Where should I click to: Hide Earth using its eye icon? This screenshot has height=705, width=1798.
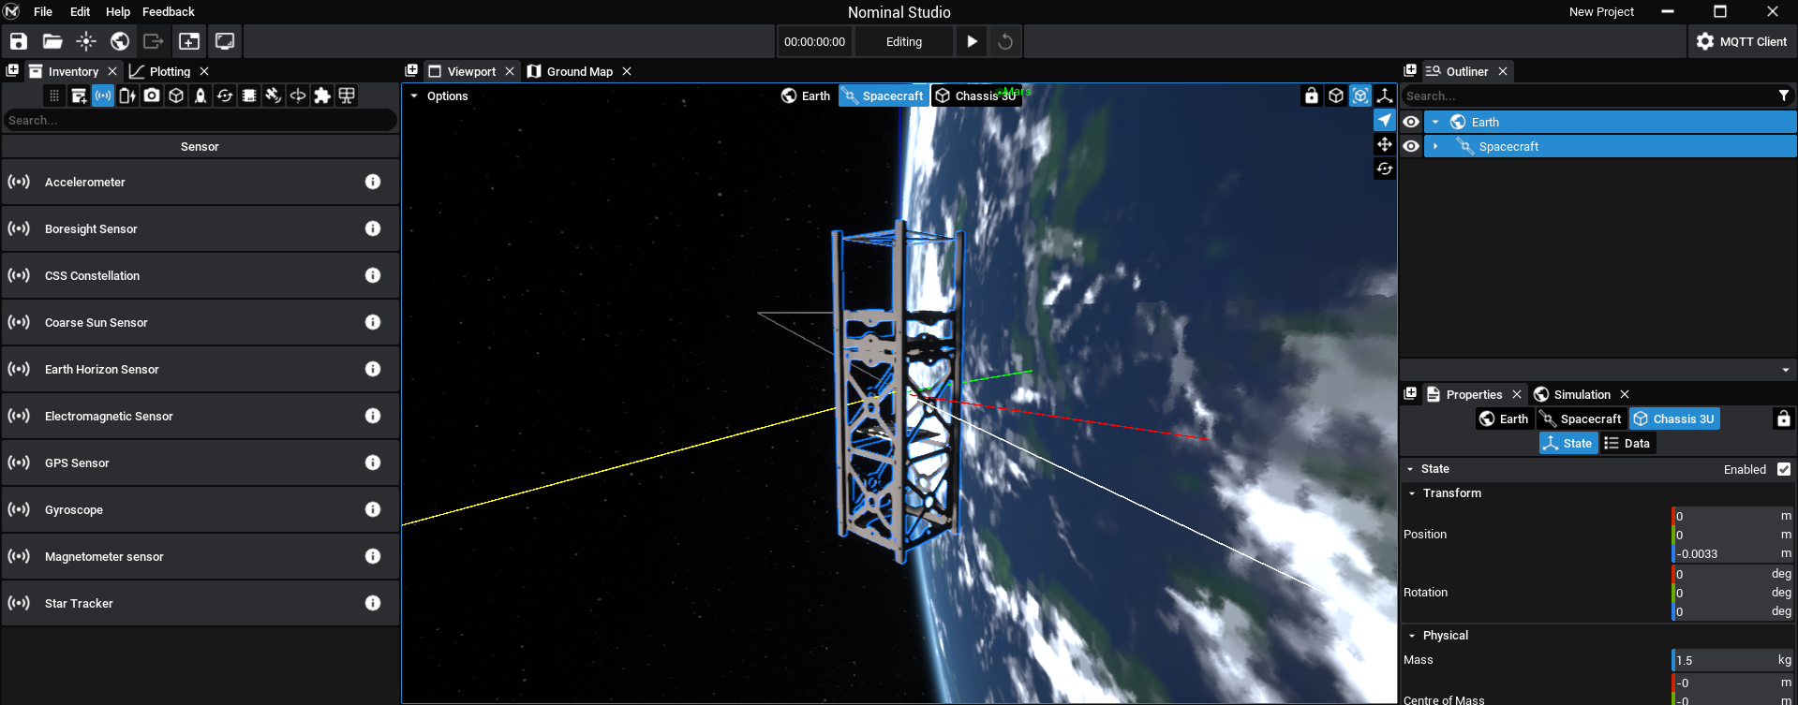pyautogui.click(x=1411, y=122)
